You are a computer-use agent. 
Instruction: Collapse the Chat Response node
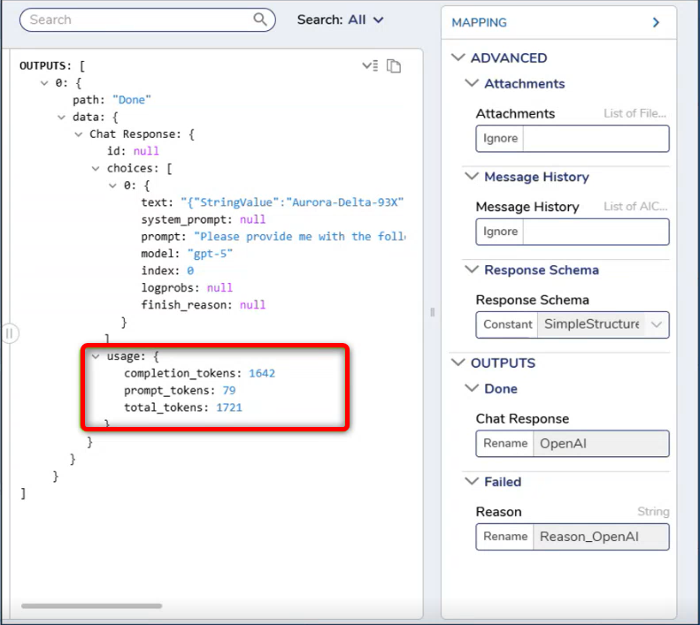(x=79, y=133)
